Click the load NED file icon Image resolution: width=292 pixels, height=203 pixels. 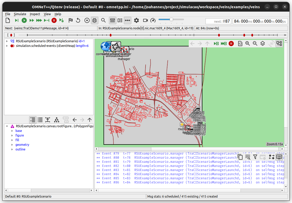click(8, 21)
